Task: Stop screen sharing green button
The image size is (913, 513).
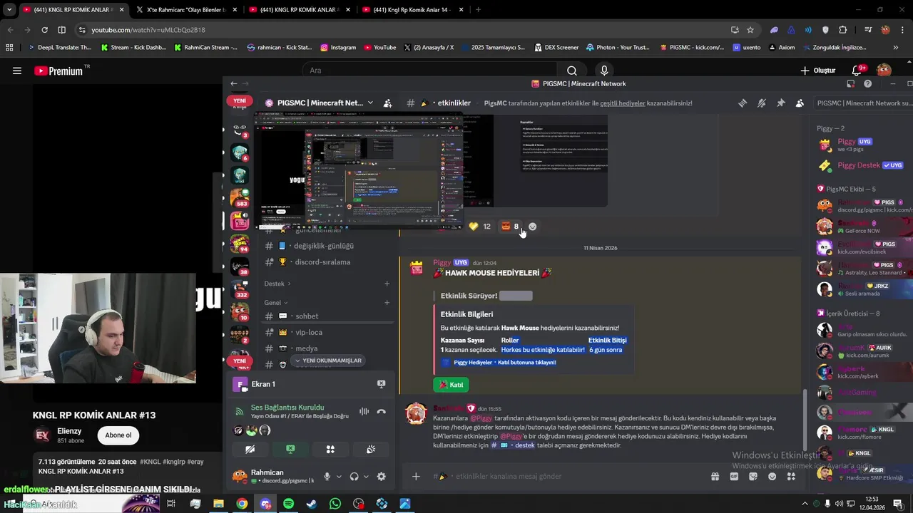Action: click(290, 450)
